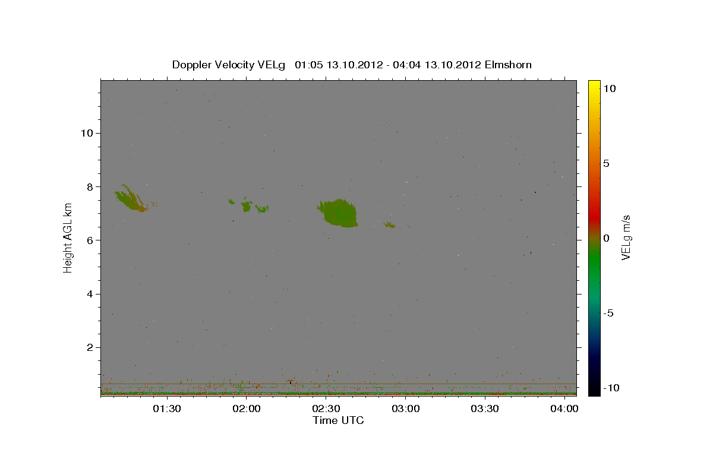Viewport: 713px width, 475px height.
Task: Click the 03:00 time tick label
Action: coord(405,408)
